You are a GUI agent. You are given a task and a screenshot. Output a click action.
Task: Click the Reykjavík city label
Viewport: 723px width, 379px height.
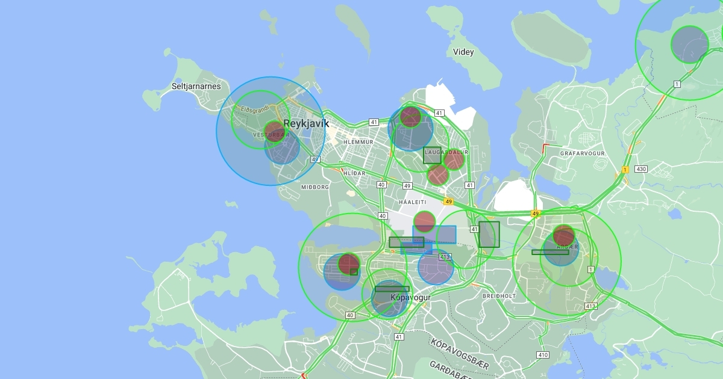306,123
